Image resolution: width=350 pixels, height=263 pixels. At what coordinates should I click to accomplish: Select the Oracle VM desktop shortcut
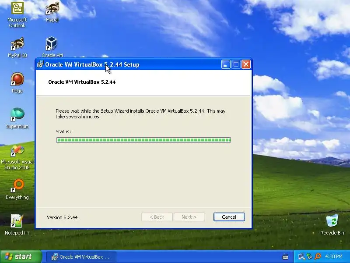click(52, 47)
